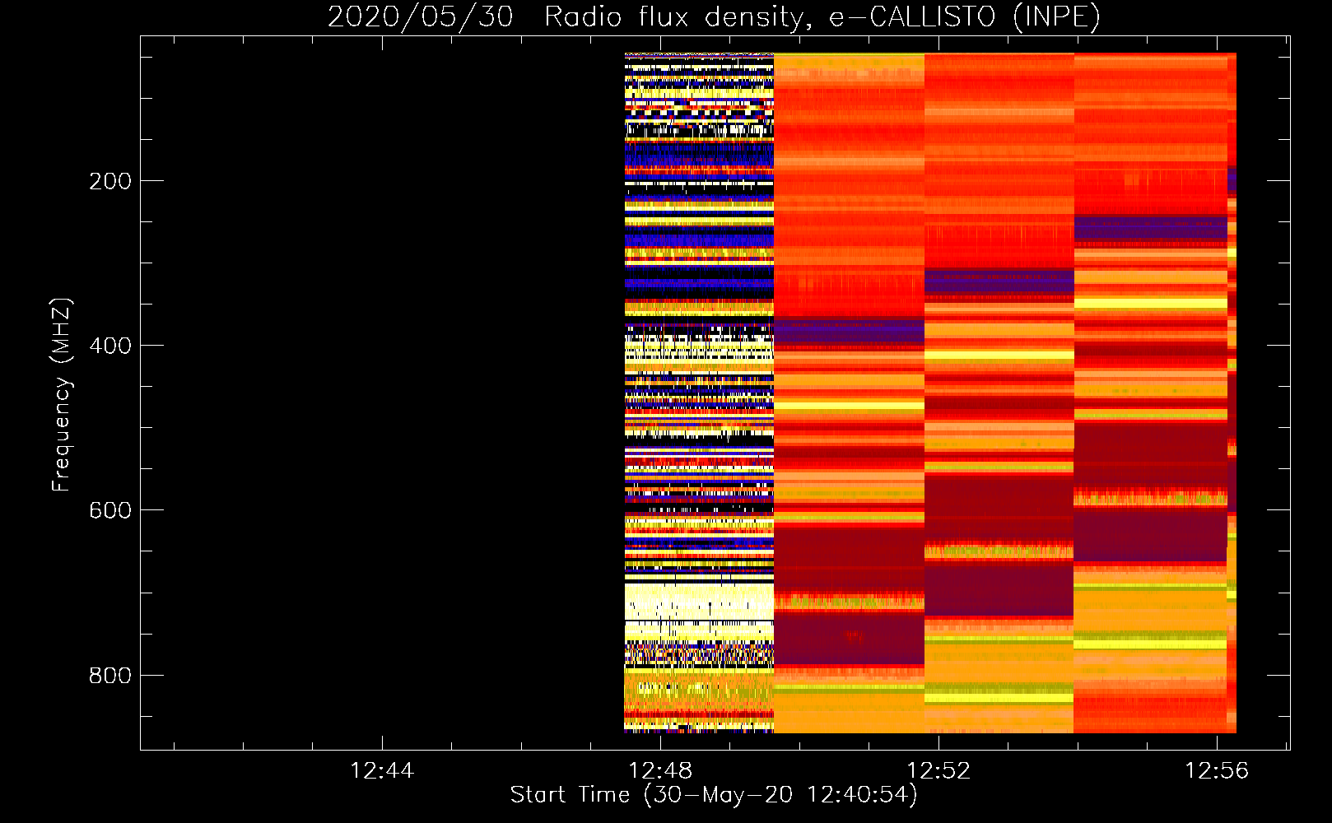Viewport: 1332px width, 823px height.
Task: Click the 'Start Time (30-May-20 12:40:54)' label
Action: [x=714, y=795]
